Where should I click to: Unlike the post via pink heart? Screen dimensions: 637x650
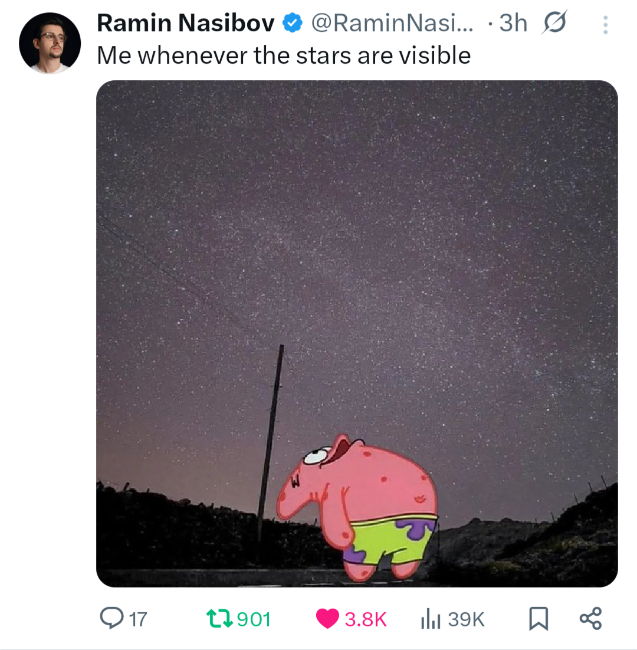(327, 619)
